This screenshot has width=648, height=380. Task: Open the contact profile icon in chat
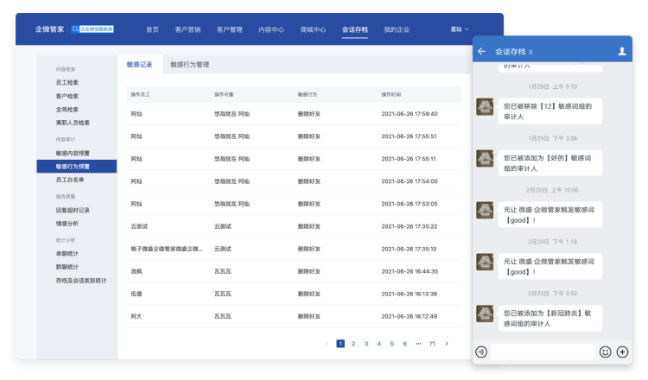pyautogui.click(x=622, y=52)
